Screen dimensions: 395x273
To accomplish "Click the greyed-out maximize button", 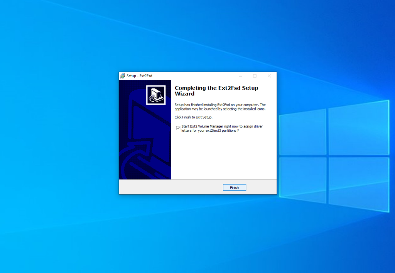I will click(255, 76).
